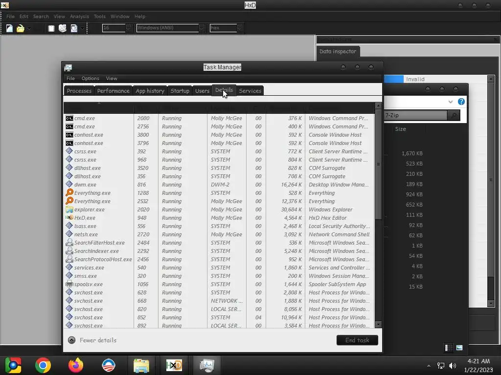Switch Explorer to details view icon
The image size is (501, 375).
coord(449,348)
